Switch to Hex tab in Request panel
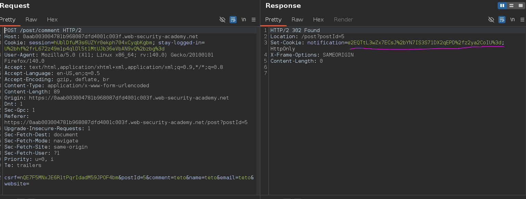 52,19
